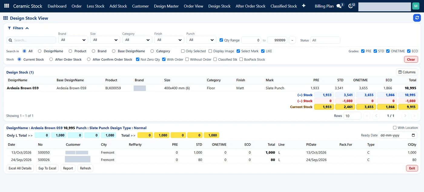The width and height of the screenshot is (424, 192).
Task: Enable the With Location checkbox
Action: click(395, 128)
